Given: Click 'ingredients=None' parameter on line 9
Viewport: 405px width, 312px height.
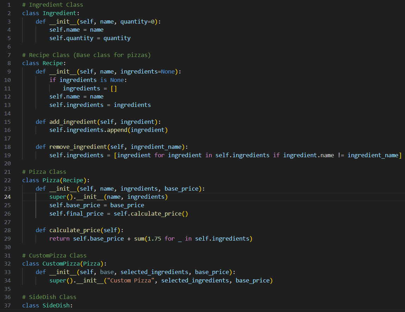Looking at the screenshot, I should click(148, 71).
